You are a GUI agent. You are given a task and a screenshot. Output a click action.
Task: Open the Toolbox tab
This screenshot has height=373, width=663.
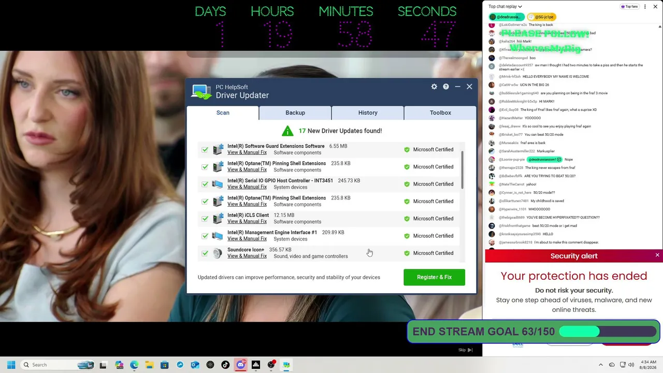[440, 112]
